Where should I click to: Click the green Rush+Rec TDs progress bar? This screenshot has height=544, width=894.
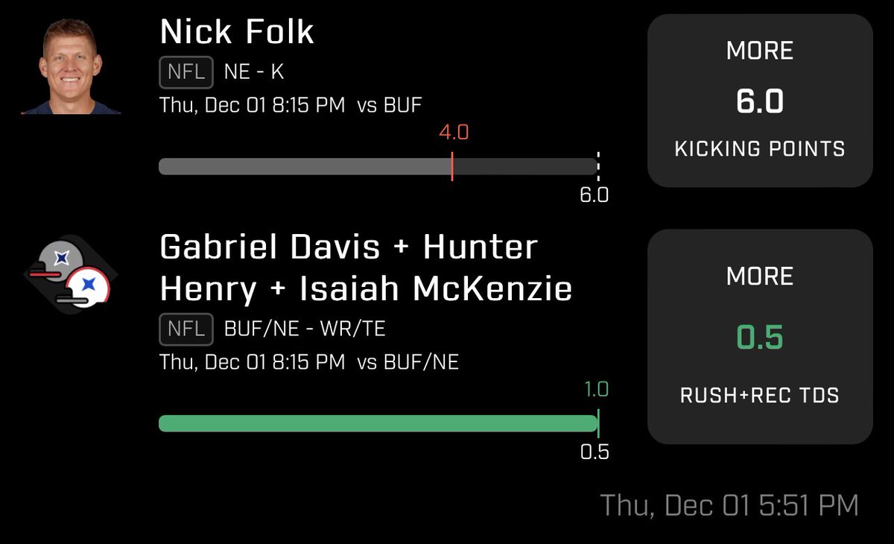point(378,423)
